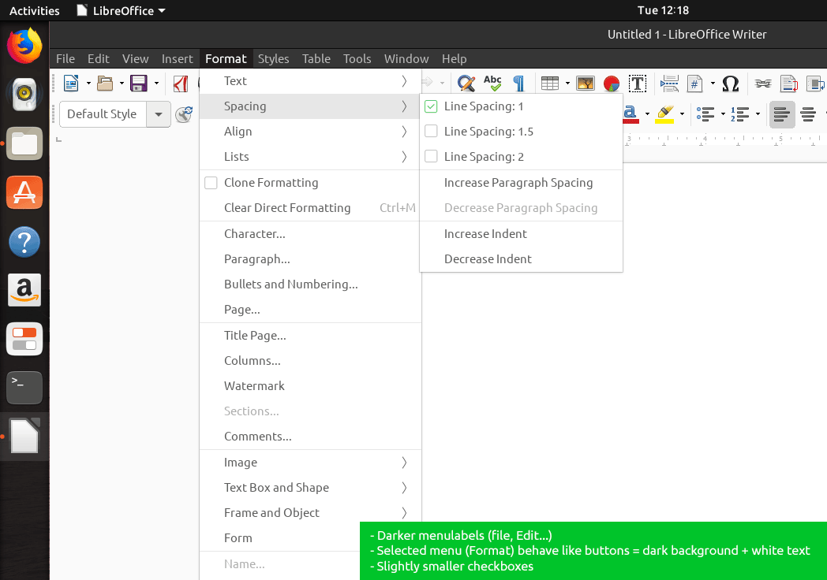This screenshot has width=827, height=580.
Task: Open the Tools menu
Action: pyautogui.click(x=357, y=59)
